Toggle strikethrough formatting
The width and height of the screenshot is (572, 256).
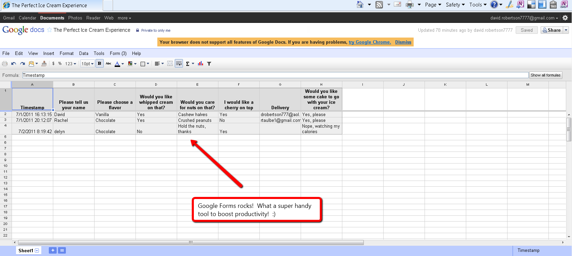109,64
